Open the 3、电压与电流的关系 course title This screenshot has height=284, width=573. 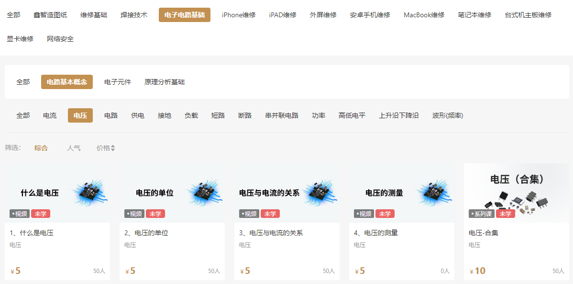[x=271, y=233]
